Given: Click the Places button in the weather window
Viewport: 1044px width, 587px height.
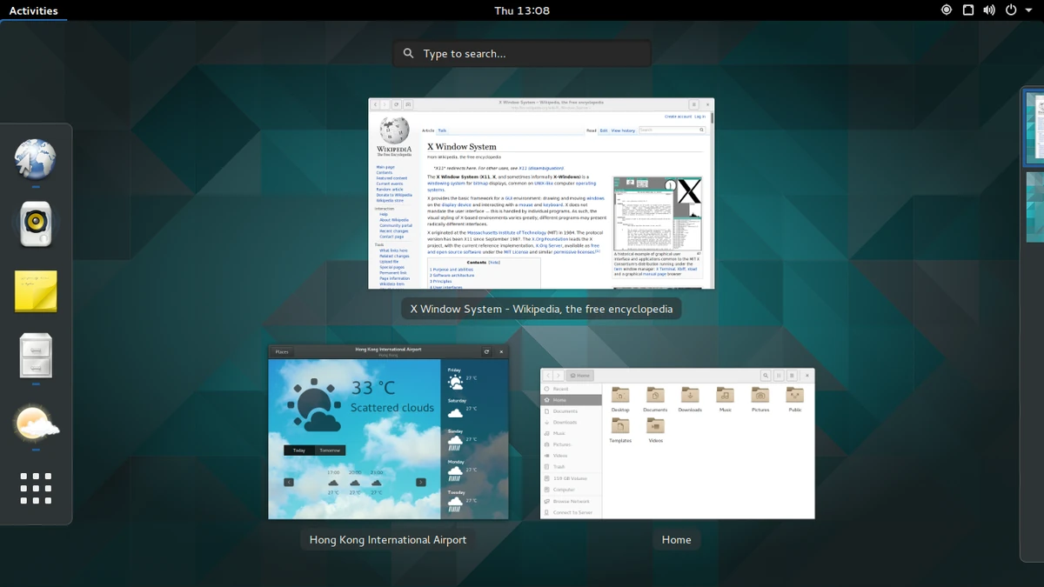Looking at the screenshot, I should coord(281,351).
